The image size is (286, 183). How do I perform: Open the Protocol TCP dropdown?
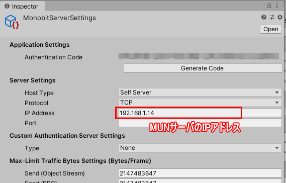[200, 103]
